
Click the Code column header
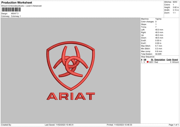169,60
